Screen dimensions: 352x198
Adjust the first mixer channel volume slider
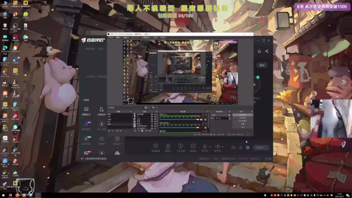click(179, 120)
